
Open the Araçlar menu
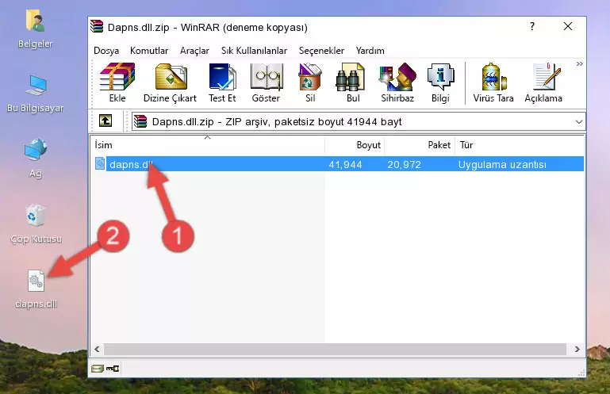click(x=194, y=51)
